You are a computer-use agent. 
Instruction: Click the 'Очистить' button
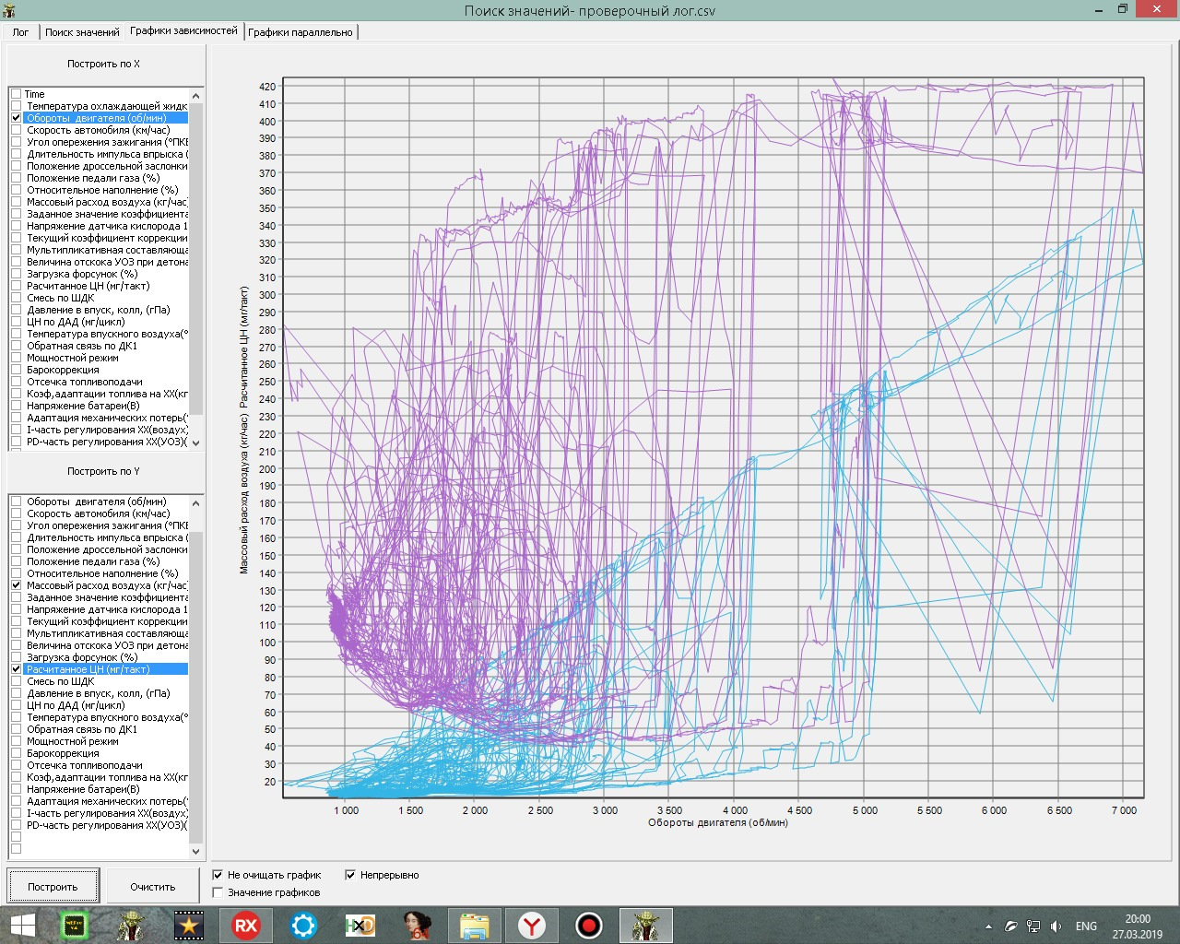[x=152, y=887]
